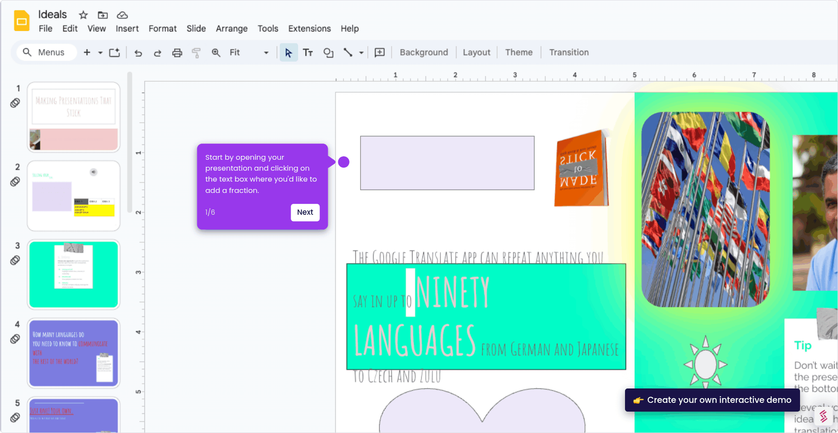Search the Menus box

tap(47, 52)
